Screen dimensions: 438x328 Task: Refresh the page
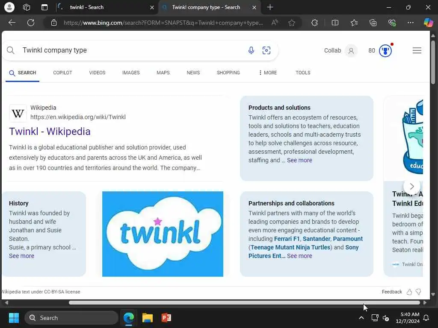coord(31,23)
